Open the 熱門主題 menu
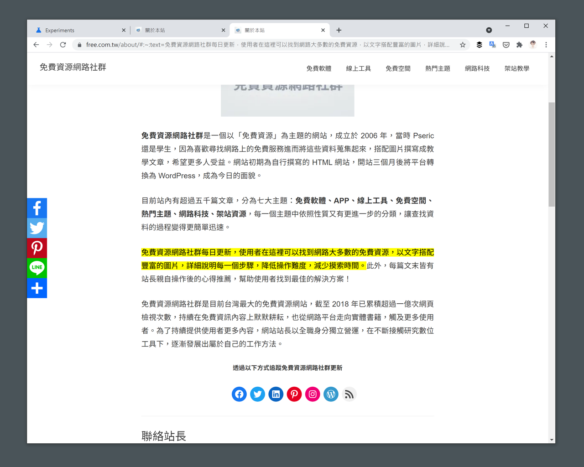Viewport: 584px width, 467px height. coord(438,68)
